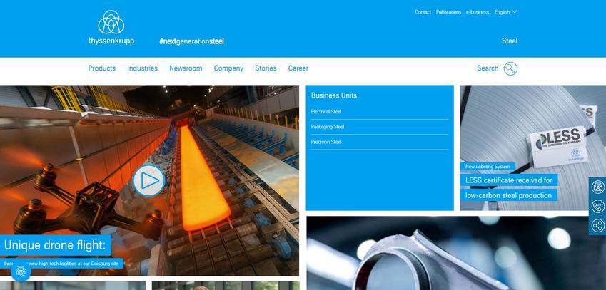Click the New Labeling System tag
The width and height of the screenshot is (606, 290).
[x=488, y=167]
